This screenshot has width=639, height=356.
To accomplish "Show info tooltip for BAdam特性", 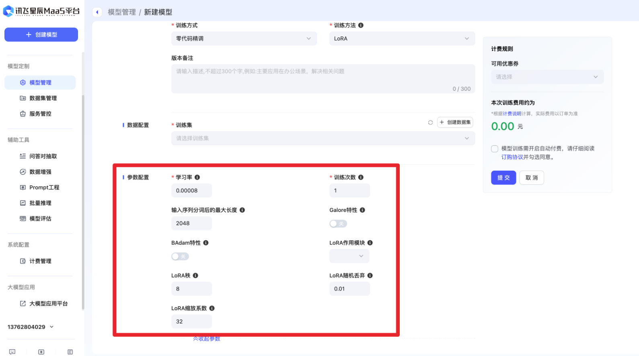I will click(206, 243).
